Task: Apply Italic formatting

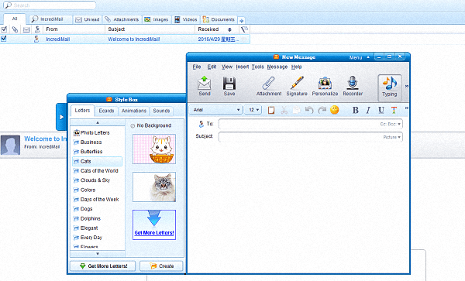Action: (x=368, y=110)
